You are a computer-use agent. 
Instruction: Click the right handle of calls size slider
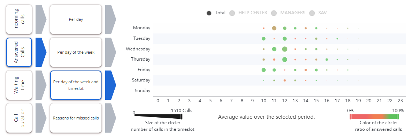point(182,115)
